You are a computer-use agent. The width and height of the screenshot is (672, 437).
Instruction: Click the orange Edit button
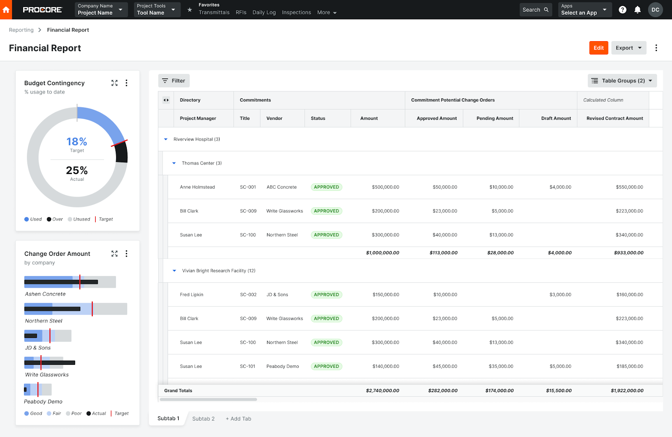tap(598, 48)
